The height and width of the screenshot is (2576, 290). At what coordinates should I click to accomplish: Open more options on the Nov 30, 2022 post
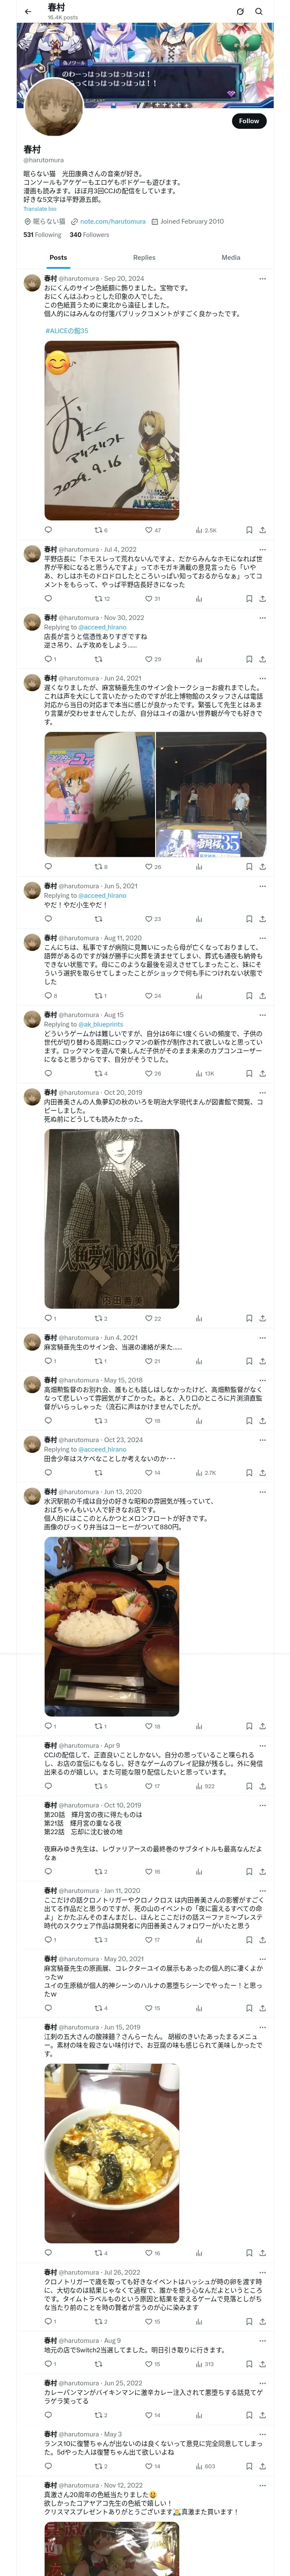[263, 617]
